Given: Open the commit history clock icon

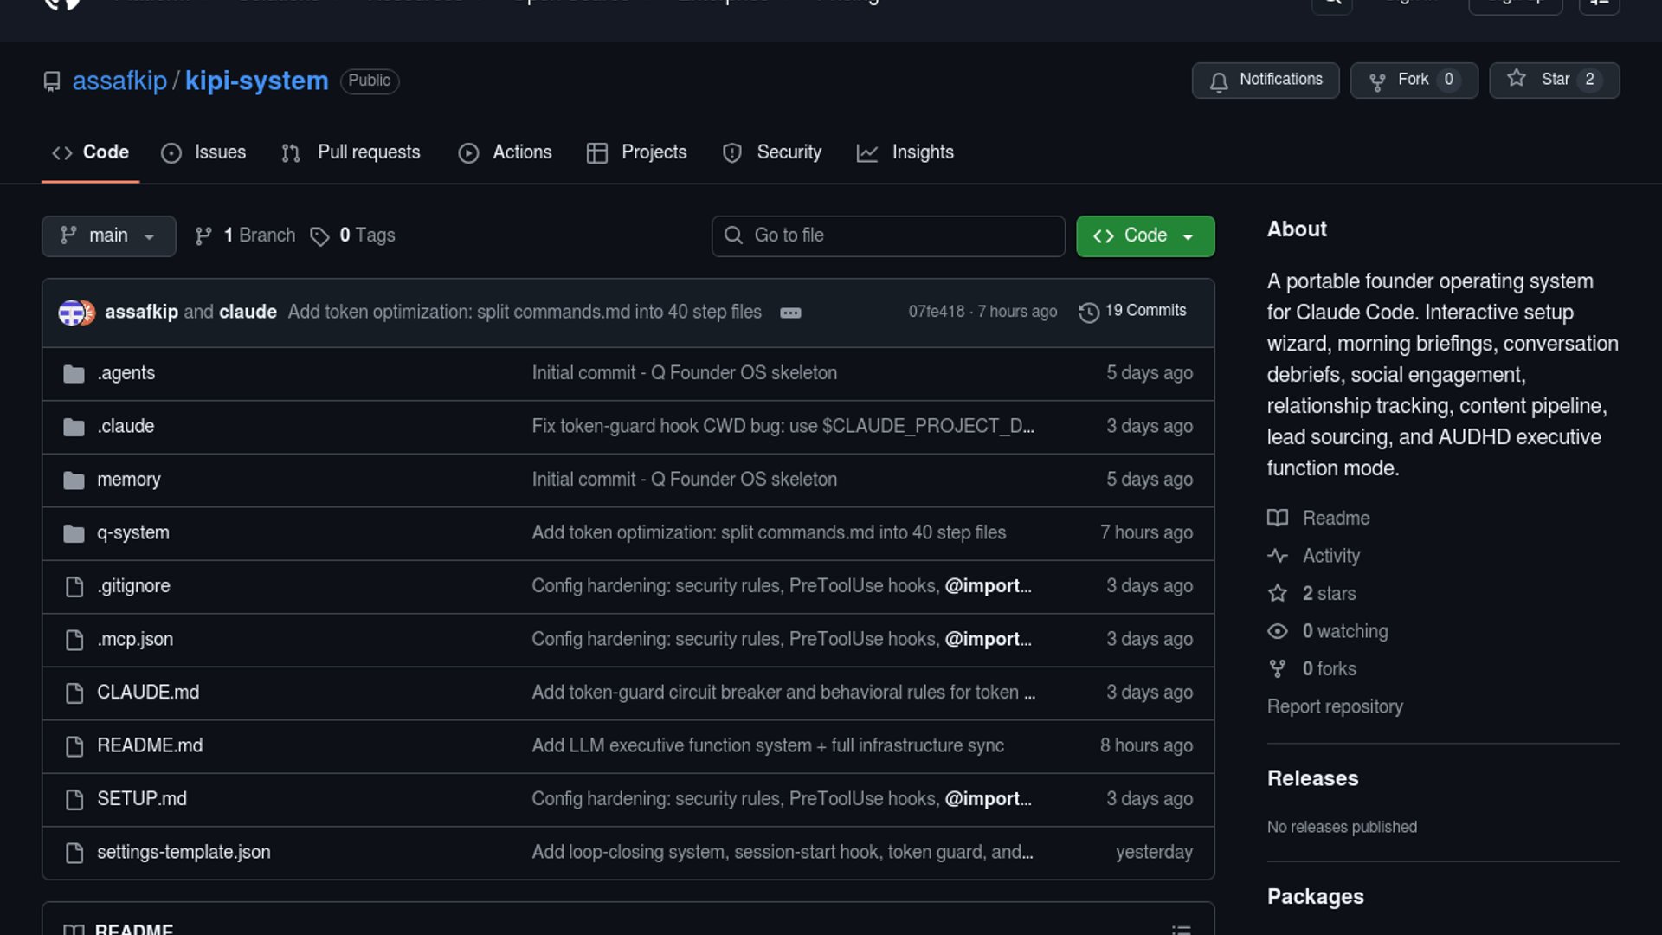Looking at the screenshot, I should (1089, 312).
